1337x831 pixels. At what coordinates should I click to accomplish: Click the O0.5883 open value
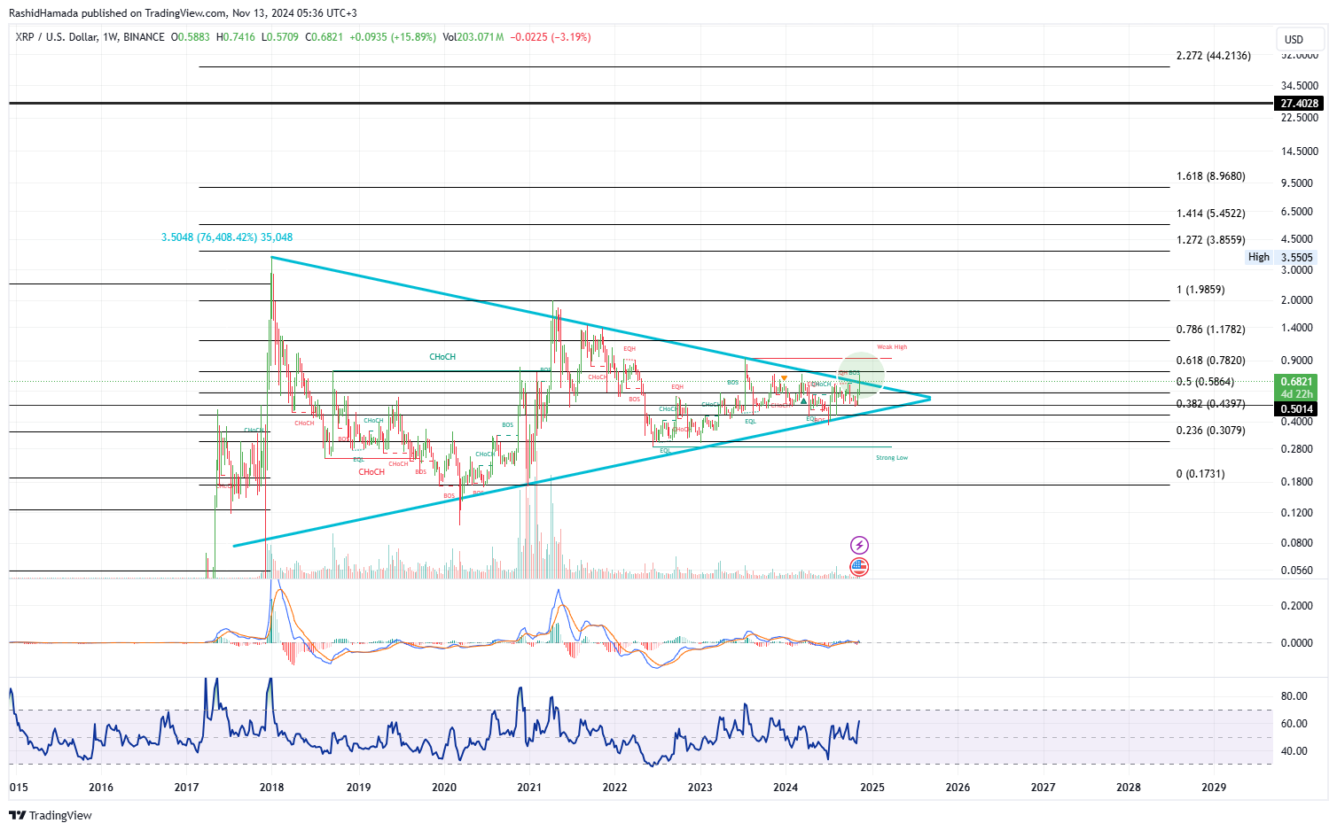[192, 37]
